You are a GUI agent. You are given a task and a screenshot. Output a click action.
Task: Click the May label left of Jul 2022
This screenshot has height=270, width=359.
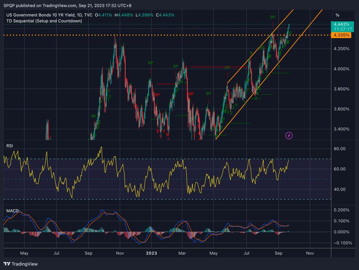[24, 253]
